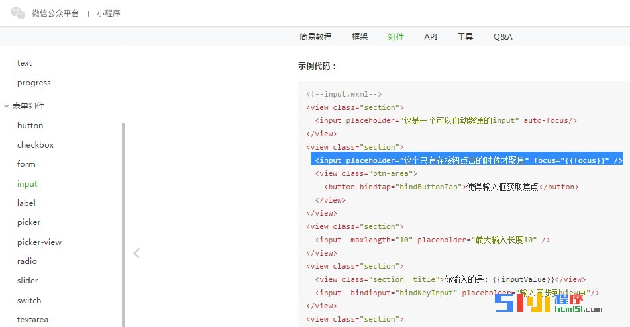
Task: Open the Q&A tab
Action: 503,37
